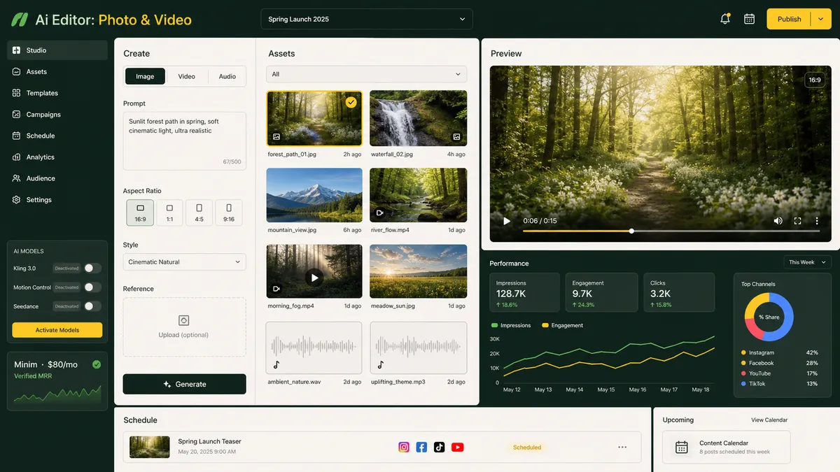Viewport: 840px width, 472px height.
Task: Select mountain_view.jpg thumbnail
Action: (x=314, y=195)
